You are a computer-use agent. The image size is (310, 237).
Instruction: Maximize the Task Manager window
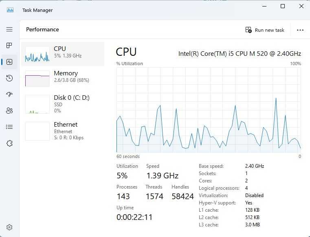[283, 7]
